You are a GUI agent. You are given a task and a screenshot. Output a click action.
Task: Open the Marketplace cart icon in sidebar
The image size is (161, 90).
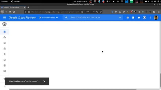click(5, 79)
